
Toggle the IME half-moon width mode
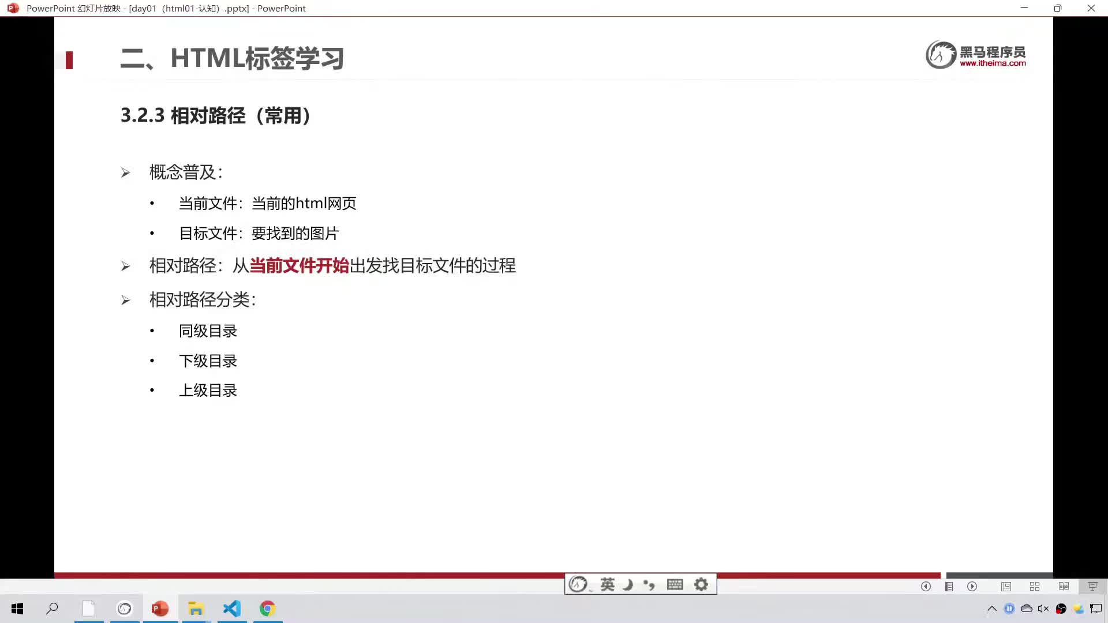[x=628, y=584]
